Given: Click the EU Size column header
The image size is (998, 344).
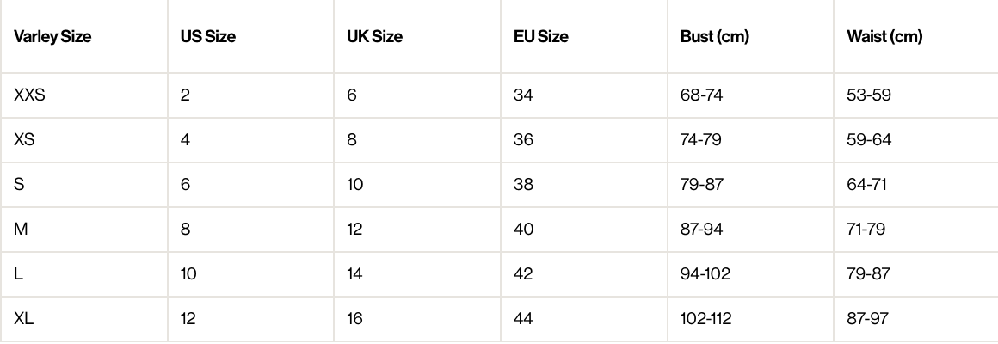Looking at the screenshot, I should click(540, 37).
